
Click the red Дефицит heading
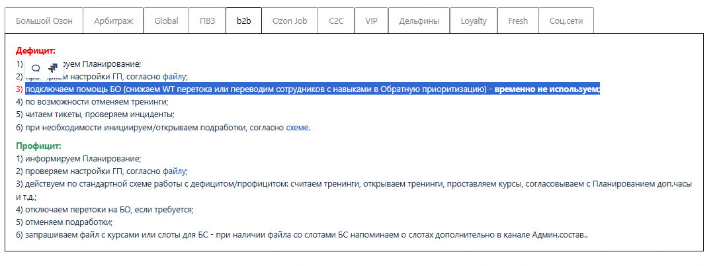(36, 51)
